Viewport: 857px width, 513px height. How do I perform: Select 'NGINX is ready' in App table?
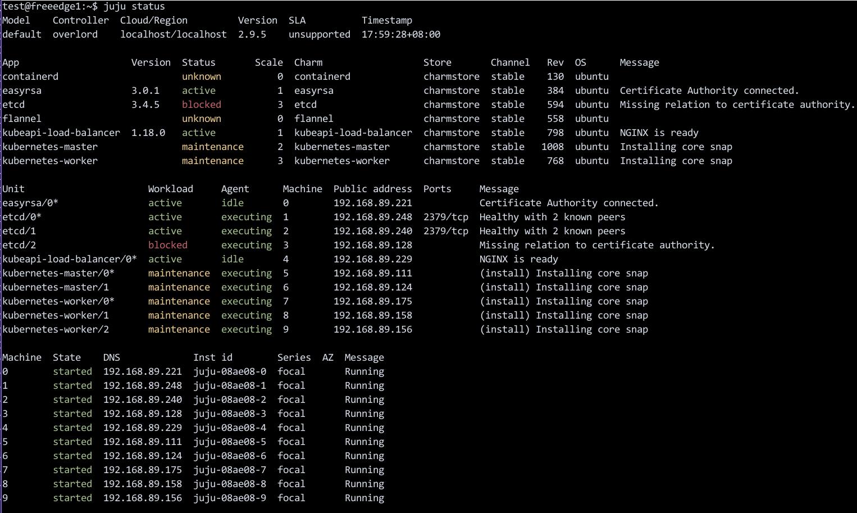(659, 133)
